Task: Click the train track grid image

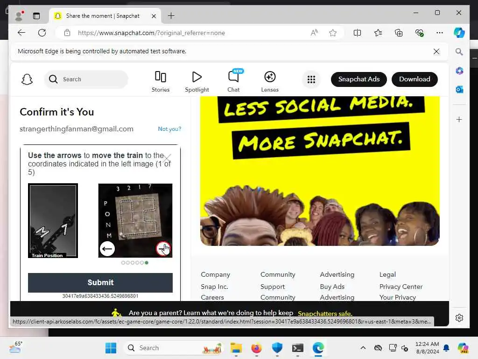Action: coord(135,221)
